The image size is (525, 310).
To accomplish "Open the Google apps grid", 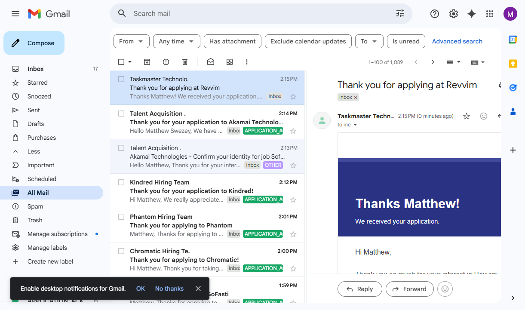I will (490, 14).
